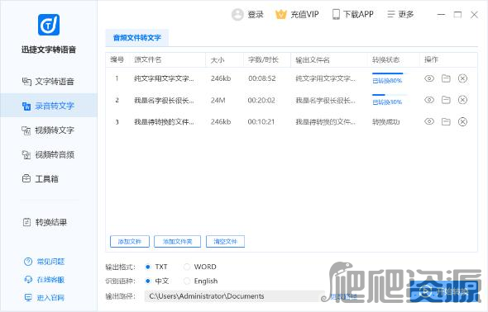The width and height of the screenshot is (488, 312).
Task: Switch to 视频转文字 in the sidebar
Action: tap(49, 130)
